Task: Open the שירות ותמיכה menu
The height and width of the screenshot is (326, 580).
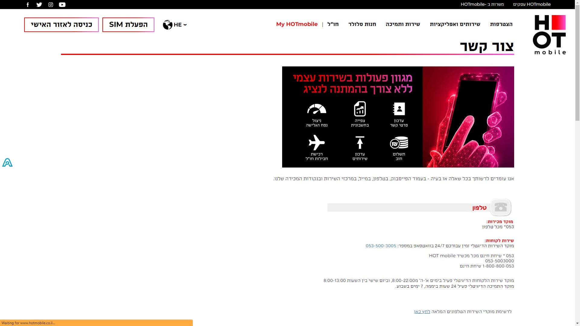Action: 403,24
